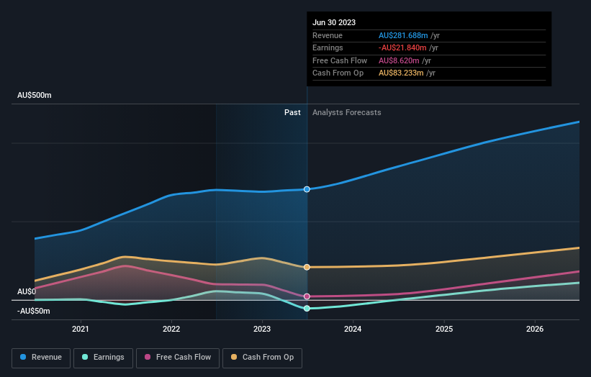Toggle the Free Cash Flow legend series

(x=178, y=358)
